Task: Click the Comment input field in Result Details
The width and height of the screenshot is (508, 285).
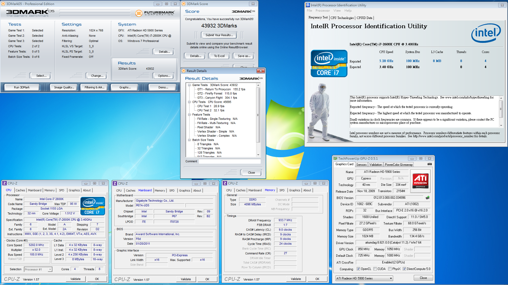Action: [230, 161]
